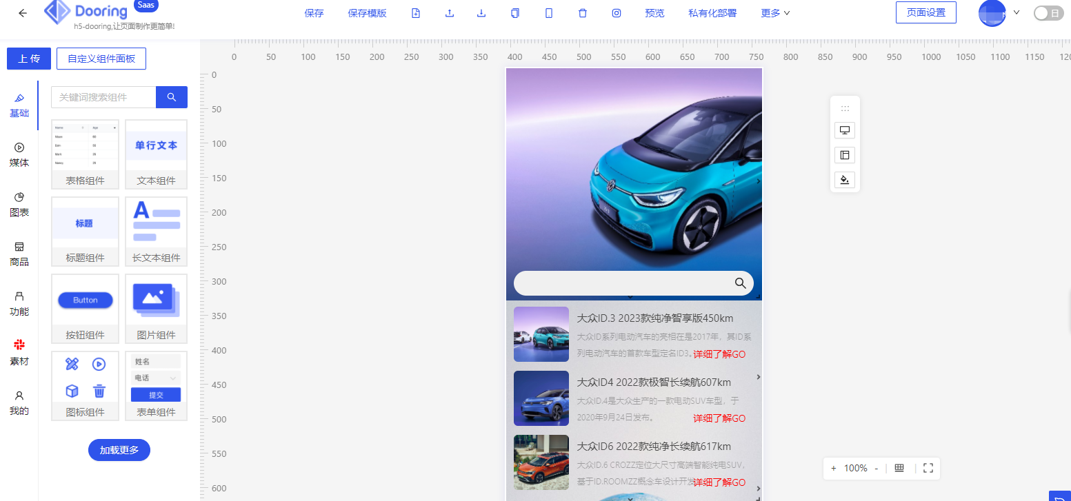Click the 页面设置 button
The width and height of the screenshot is (1071, 501).
(926, 12)
